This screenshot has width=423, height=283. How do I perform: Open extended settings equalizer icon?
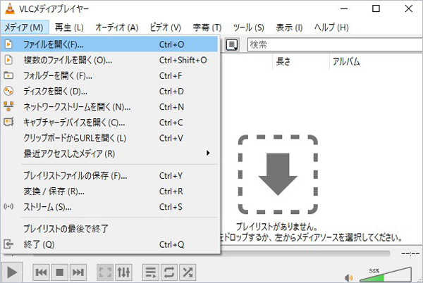click(x=123, y=272)
